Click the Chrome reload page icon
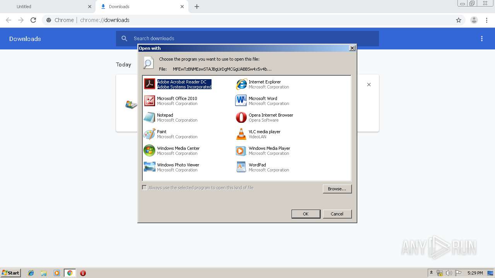495x278 pixels. (x=33, y=20)
